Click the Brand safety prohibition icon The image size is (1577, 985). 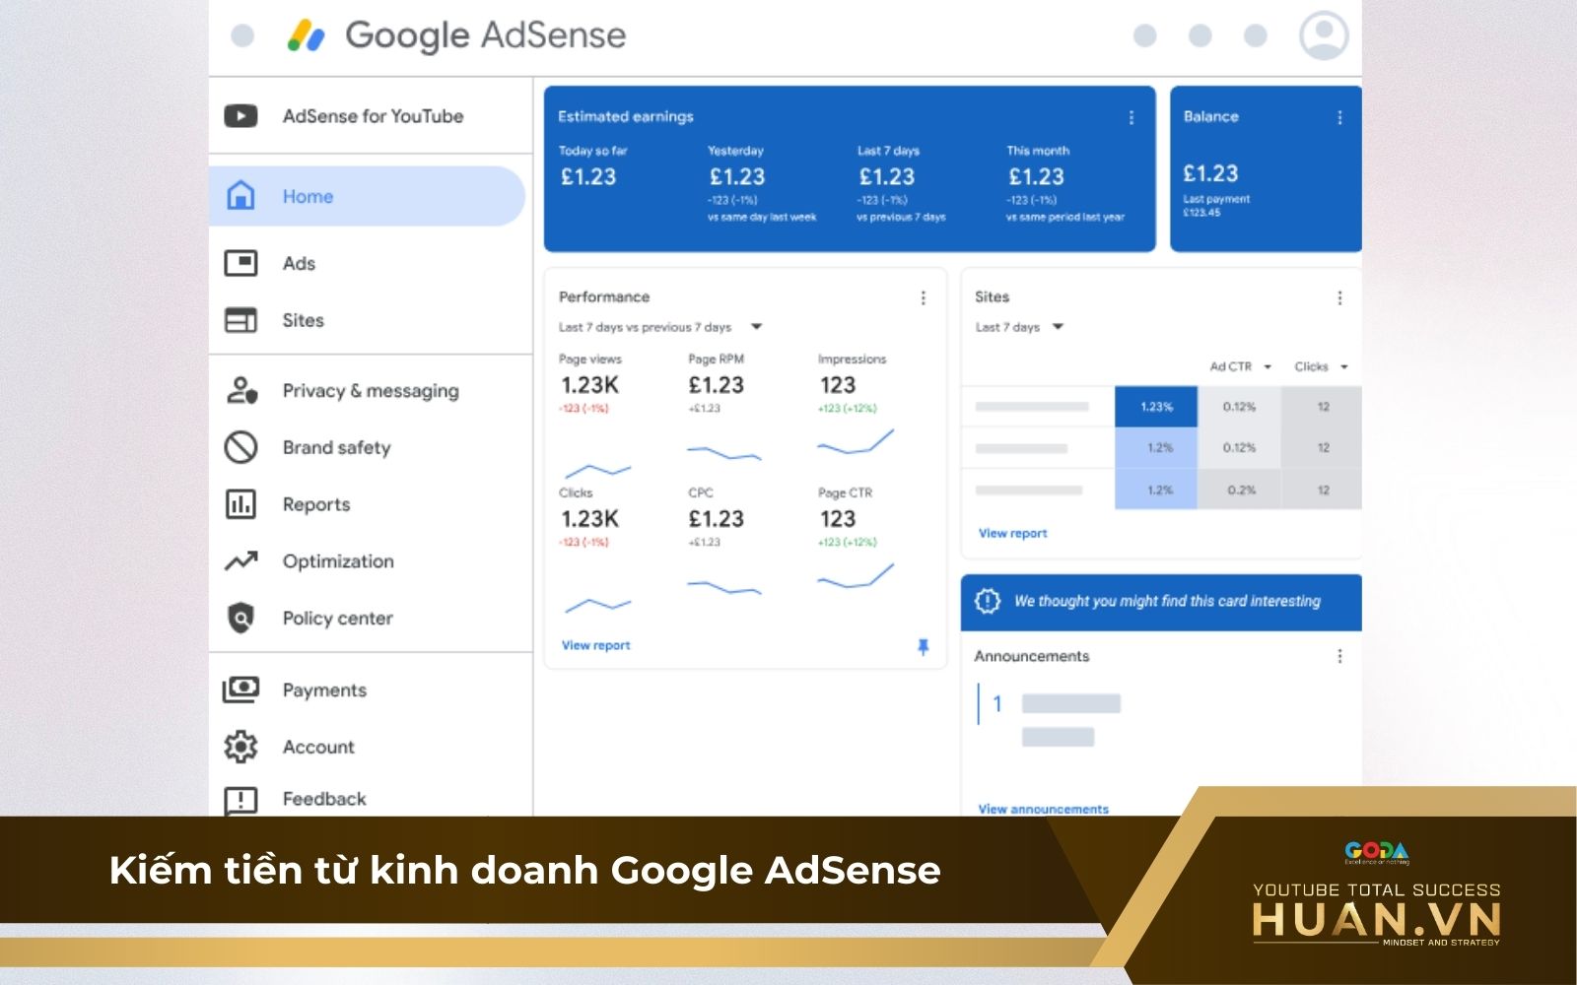(x=240, y=447)
